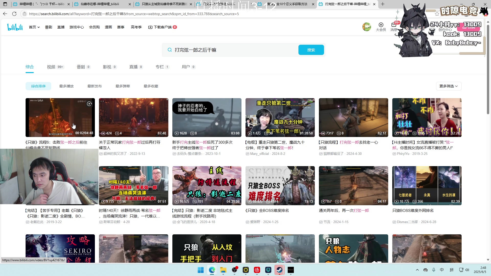The image size is (491, 276).
Task: Sort results by 最多播放
Action: tap(66, 86)
